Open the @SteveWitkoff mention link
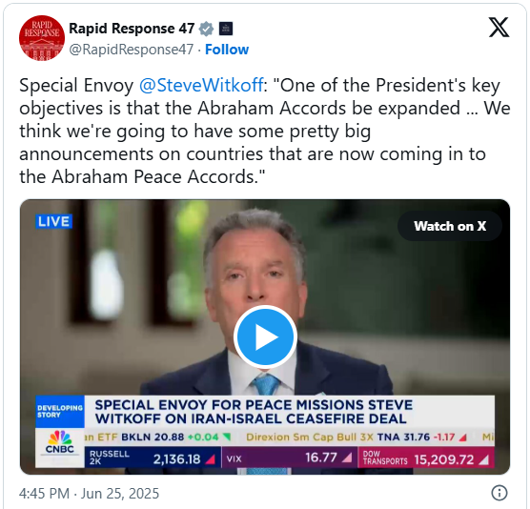 point(201,85)
